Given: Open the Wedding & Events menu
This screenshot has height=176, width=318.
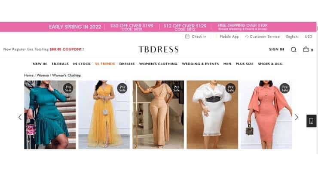Looking at the screenshot, I should [200, 64].
